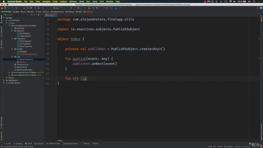Open the Logcat tool window
Viewport: 263px width, 148px height.
tap(39, 144)
